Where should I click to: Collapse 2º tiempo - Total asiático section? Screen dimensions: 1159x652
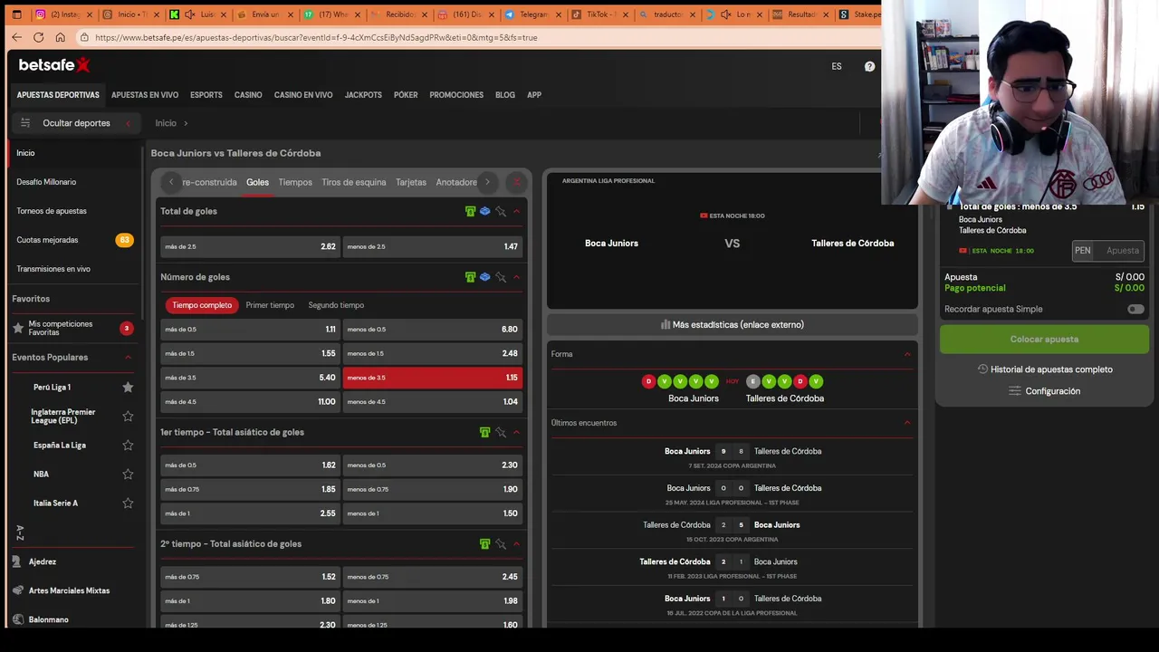coord(516,544)
